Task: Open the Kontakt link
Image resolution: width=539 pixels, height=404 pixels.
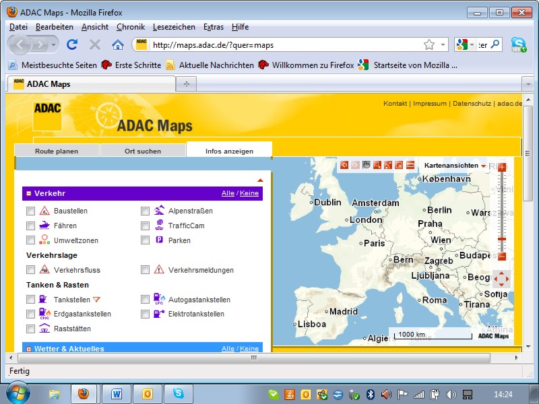Action: tap(395, 104)
